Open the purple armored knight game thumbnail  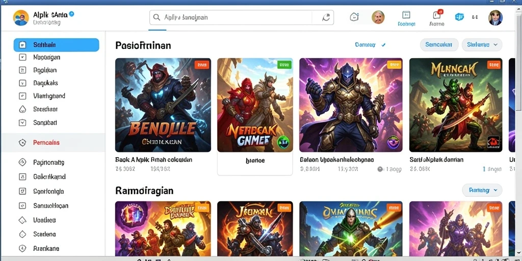tap(351, 105)
